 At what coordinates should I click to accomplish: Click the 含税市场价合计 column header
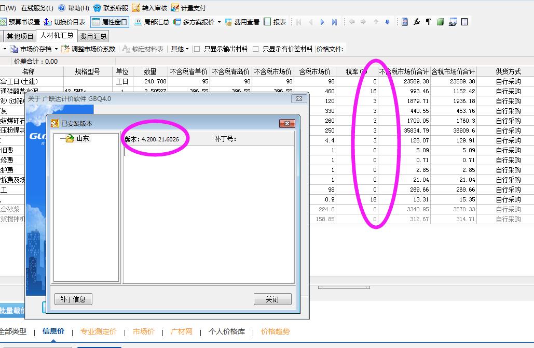click(453, 71)
